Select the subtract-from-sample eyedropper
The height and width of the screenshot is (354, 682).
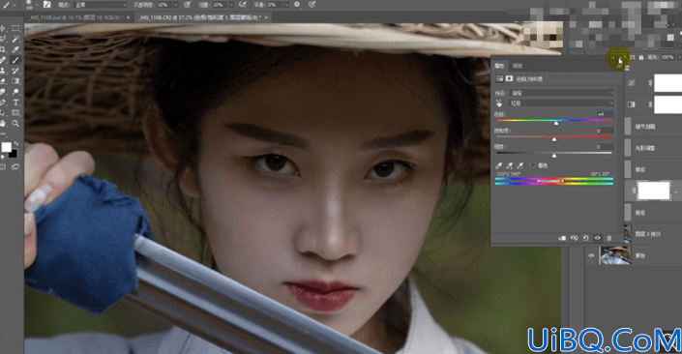(519, 165)
